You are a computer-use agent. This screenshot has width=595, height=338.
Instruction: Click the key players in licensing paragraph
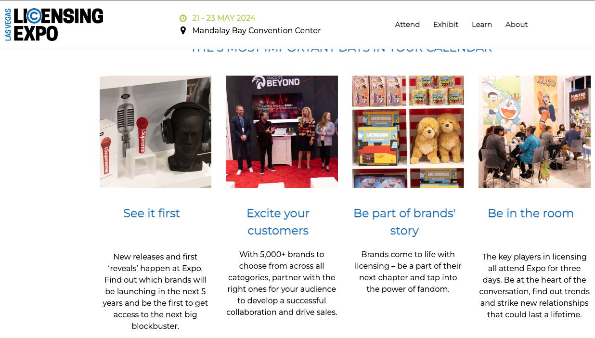click(534, 286)
